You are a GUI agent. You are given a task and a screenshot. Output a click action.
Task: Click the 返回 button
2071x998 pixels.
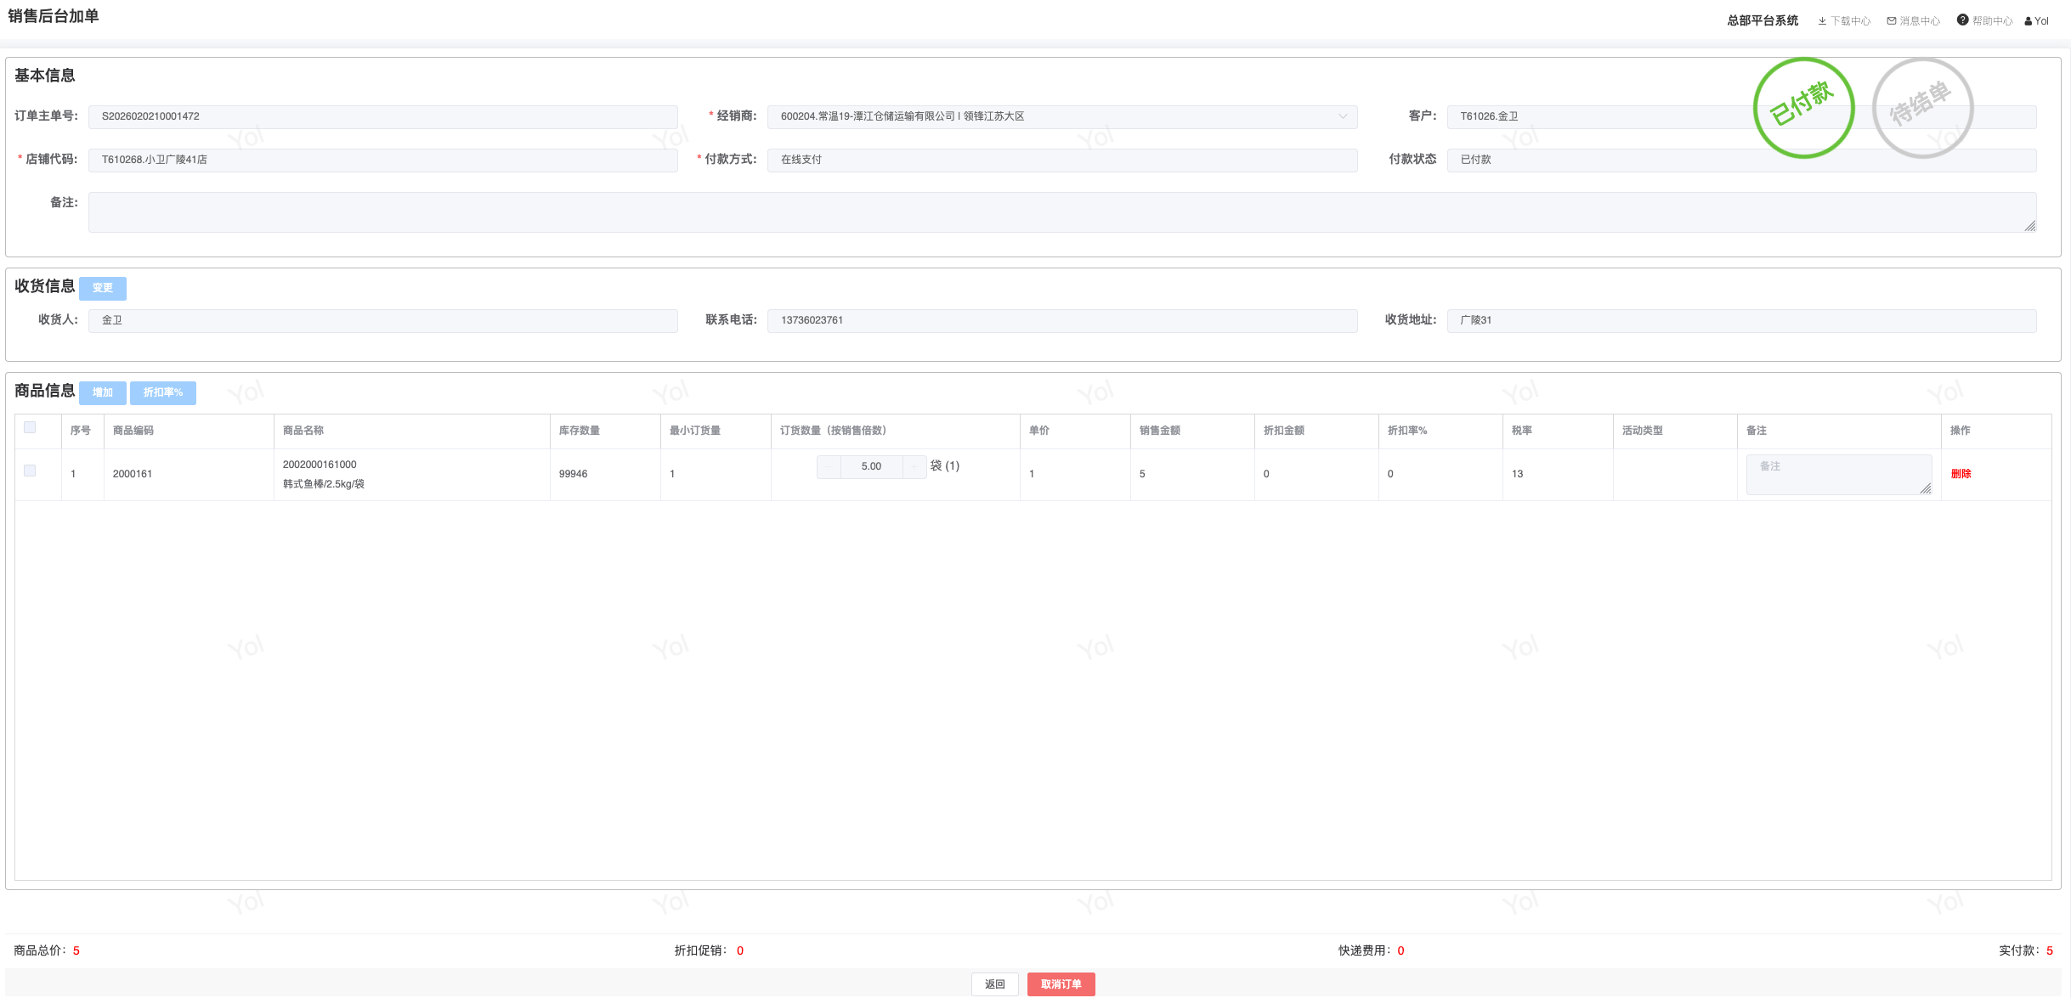[994, 984]
